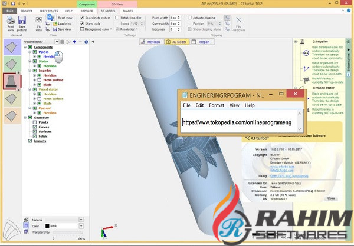Click the main dimensions icon under Impeller

[x=306, y=53]
